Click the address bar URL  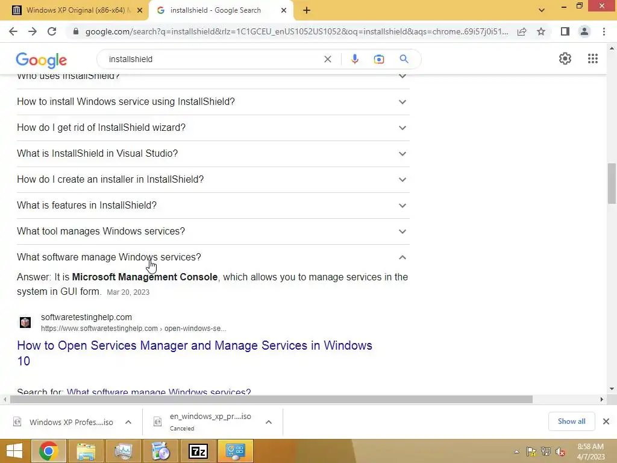[296, 31]
